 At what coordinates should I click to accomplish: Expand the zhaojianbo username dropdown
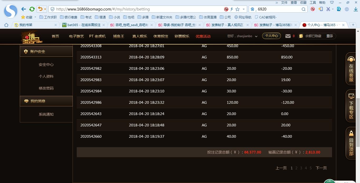(x=256, y=36)
